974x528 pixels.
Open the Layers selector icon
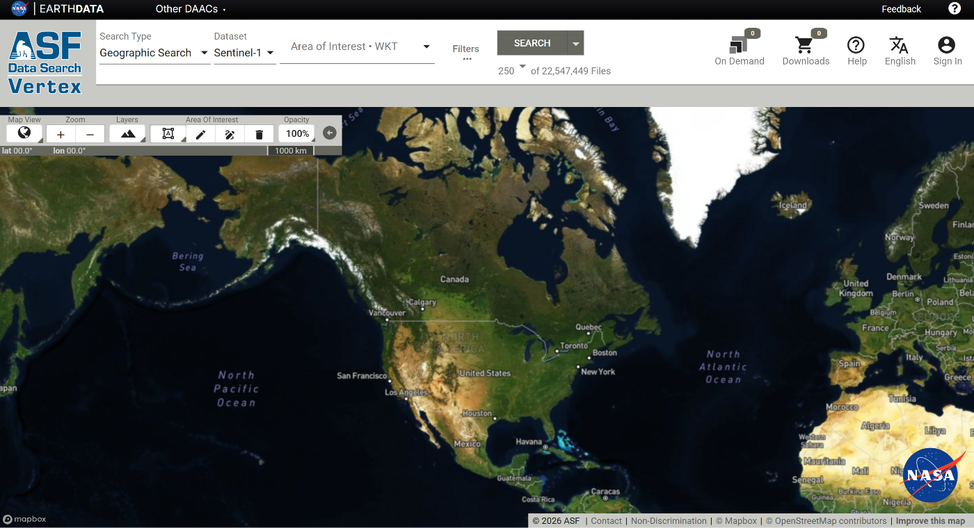[127, 133]
